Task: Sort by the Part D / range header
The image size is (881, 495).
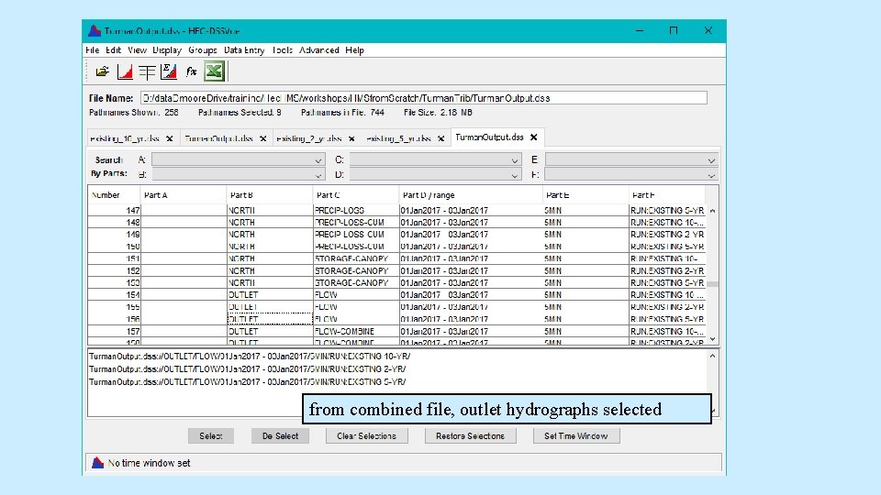Action: click(x=470, y=195)
